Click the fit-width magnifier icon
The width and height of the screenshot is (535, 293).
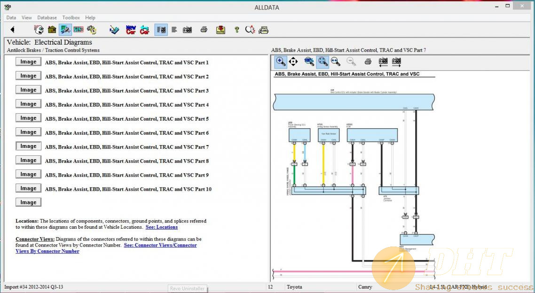[335, 62]
